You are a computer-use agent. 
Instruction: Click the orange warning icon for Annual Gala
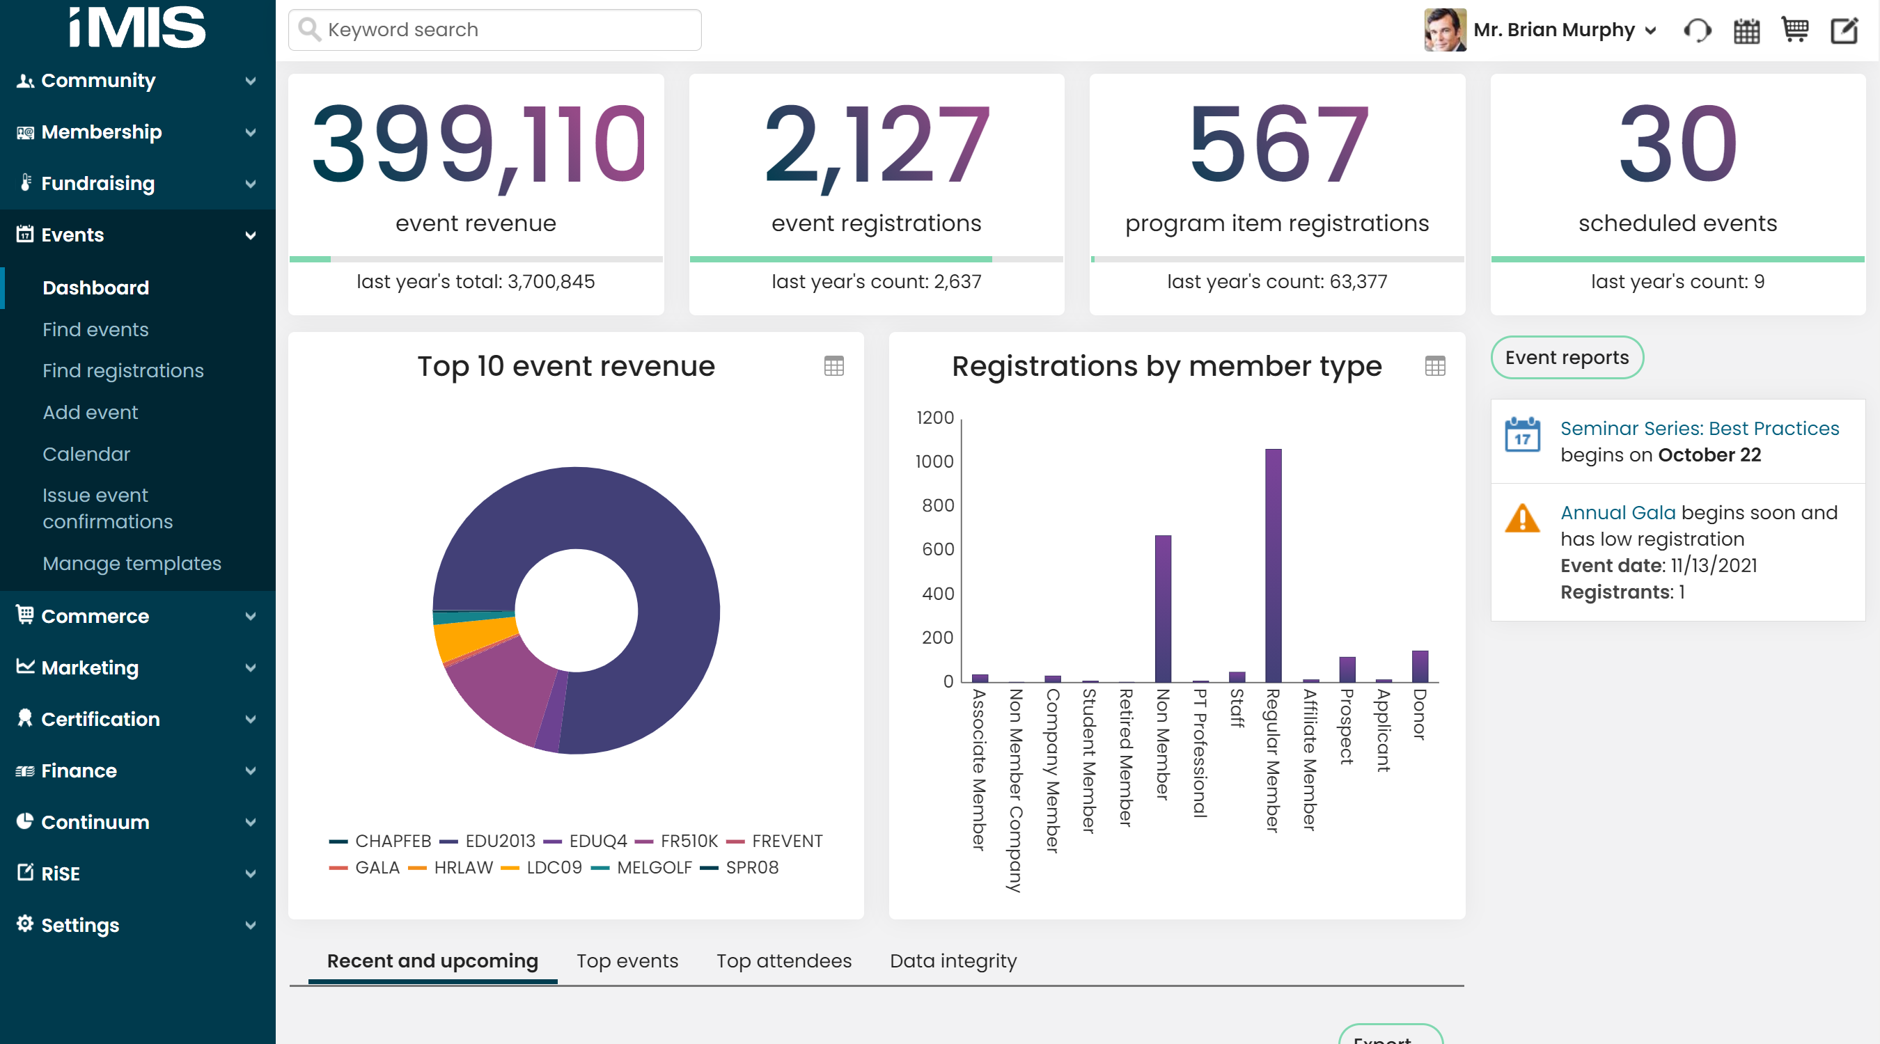pos(1521,519)
